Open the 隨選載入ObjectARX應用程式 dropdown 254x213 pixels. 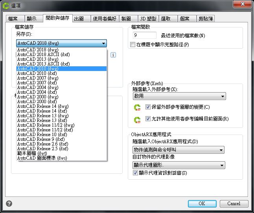tap(179, 150)
